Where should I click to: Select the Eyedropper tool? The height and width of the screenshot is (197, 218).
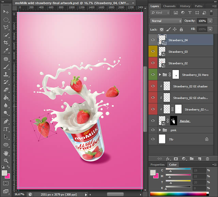coord(6,50)
